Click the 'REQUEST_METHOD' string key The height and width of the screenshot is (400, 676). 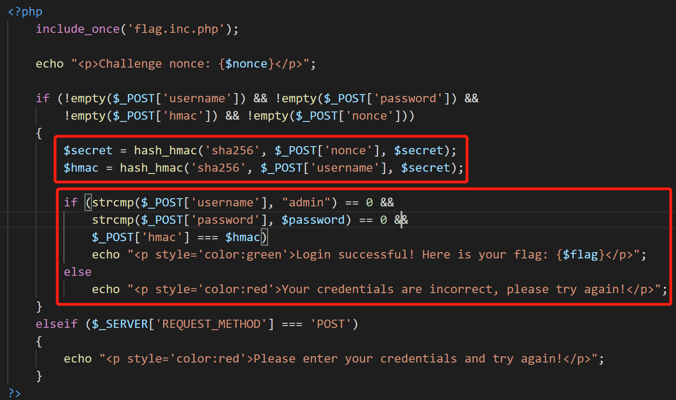point(211,324)
